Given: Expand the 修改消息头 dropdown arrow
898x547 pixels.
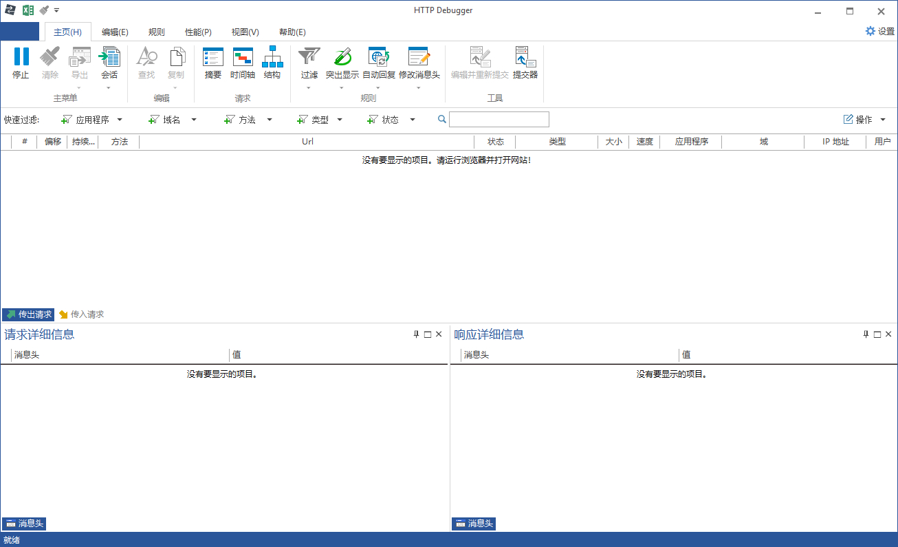Looking at the screenshot, I should pyautogui.click(x=417, y=88).
